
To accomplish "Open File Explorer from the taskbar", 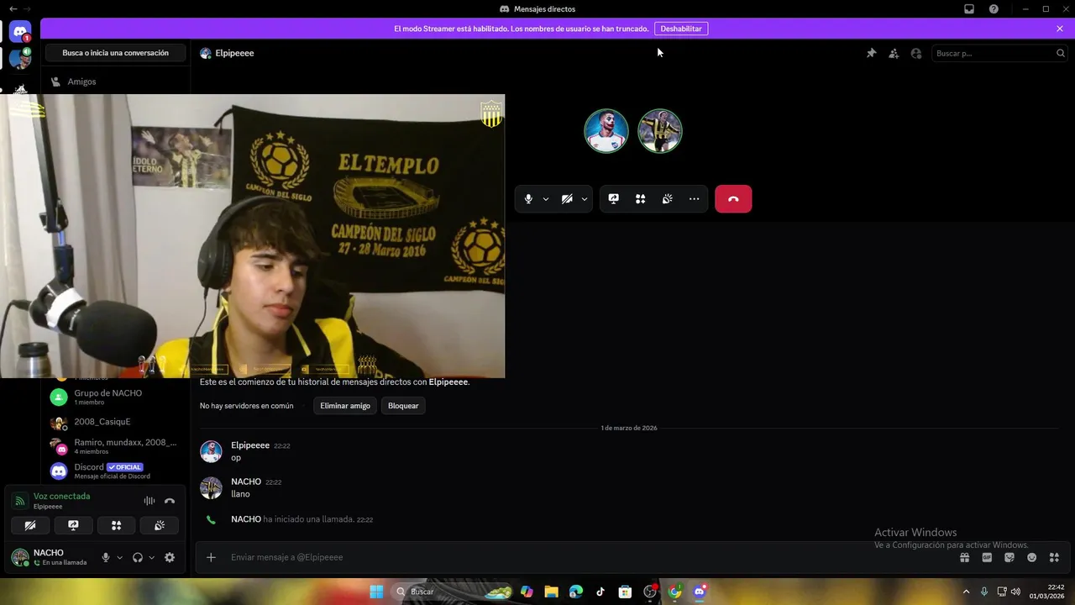I will 551,592.
